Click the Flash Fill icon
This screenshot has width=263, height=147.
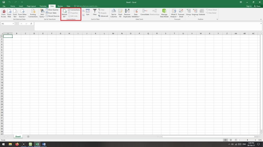pyautogui.click(x=120, y=13)
